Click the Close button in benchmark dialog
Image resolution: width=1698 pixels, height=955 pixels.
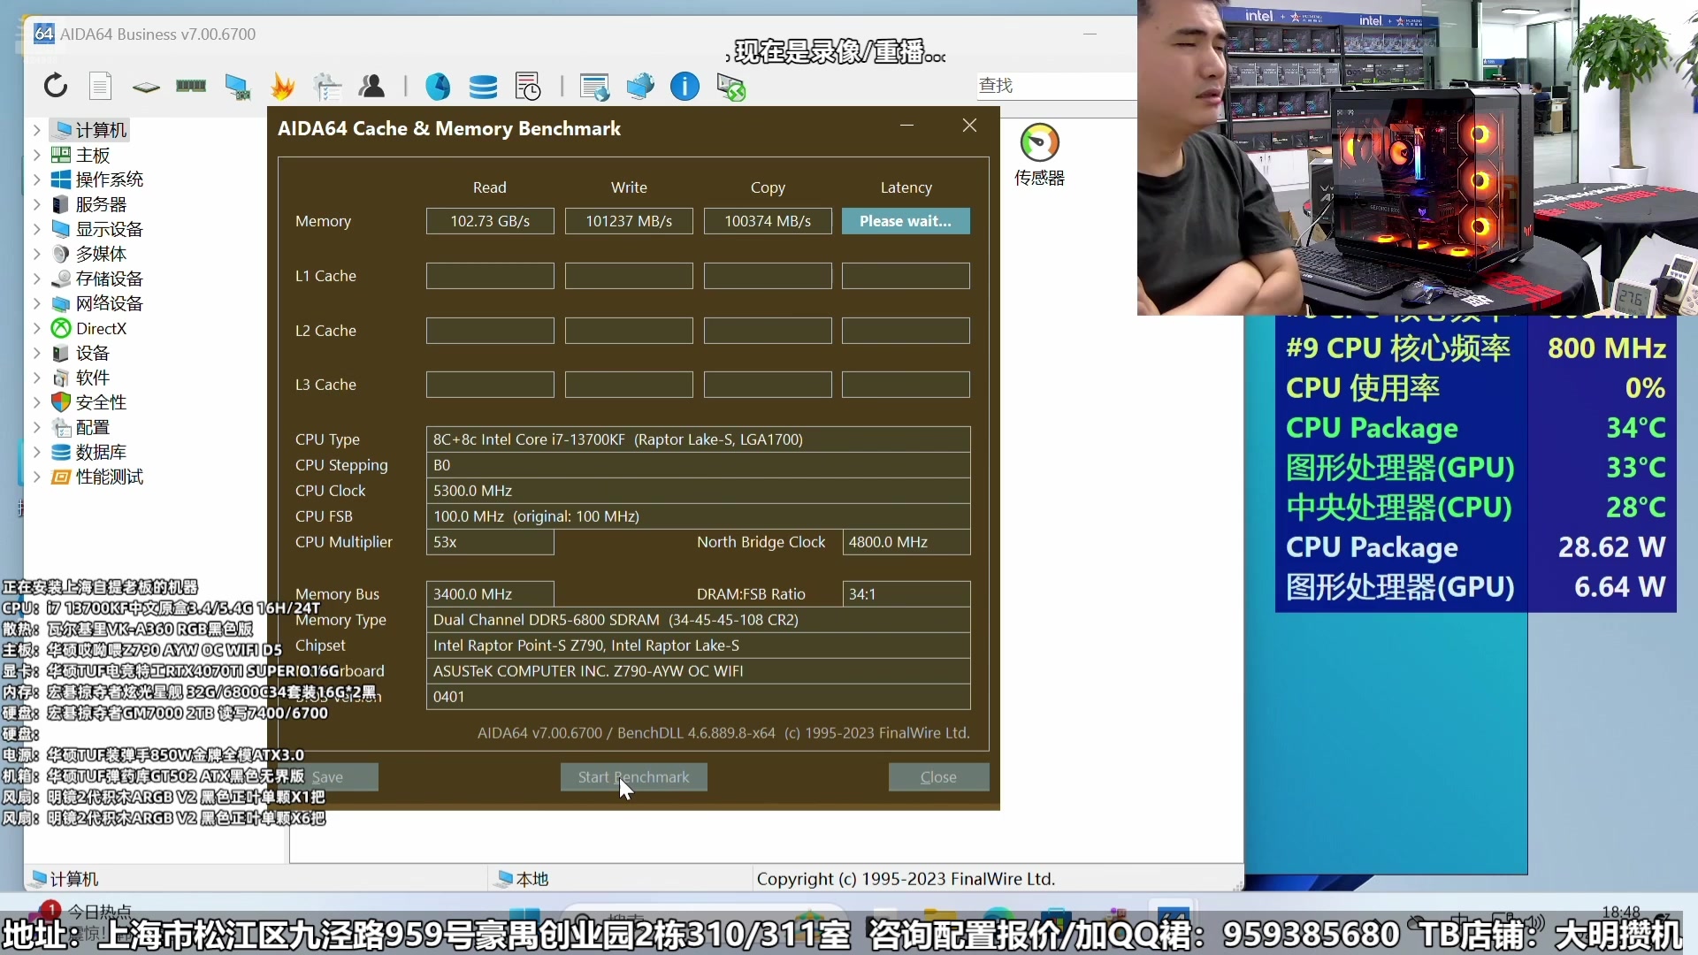point(938,776)
